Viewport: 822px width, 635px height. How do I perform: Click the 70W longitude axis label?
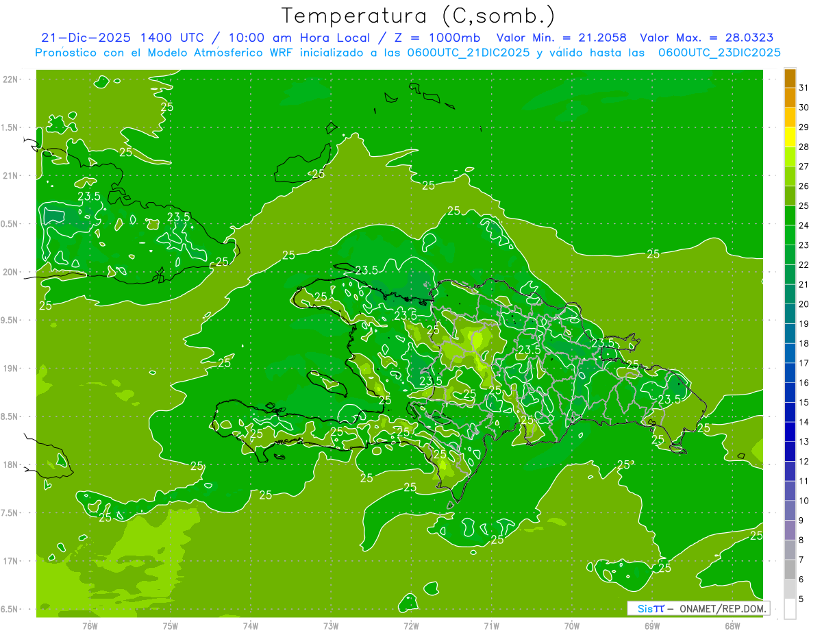tap(572, 625)
